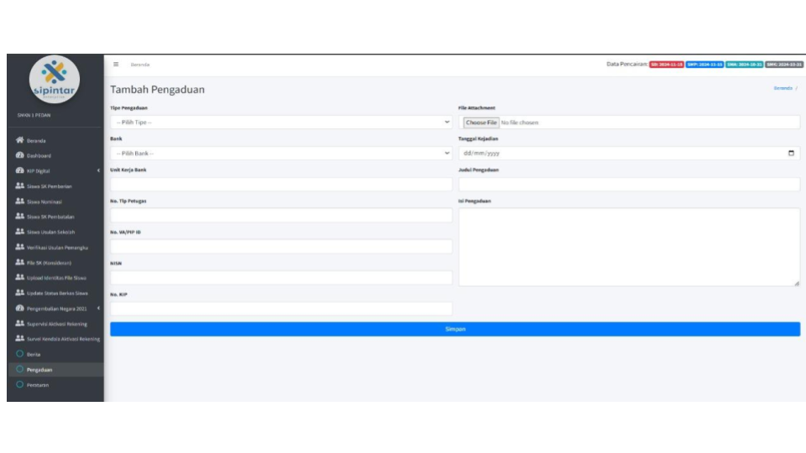806x453 pixels.
Task: Click the hamburger menu icon in top bar
Action: click(x=116, y=65)
